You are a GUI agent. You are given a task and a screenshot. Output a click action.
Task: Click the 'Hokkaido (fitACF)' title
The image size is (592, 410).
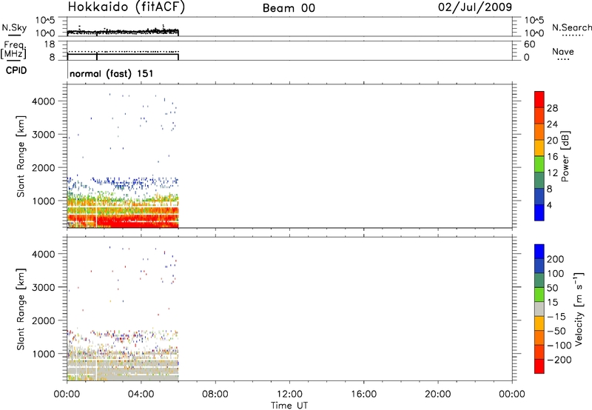(x=127, y=7)
